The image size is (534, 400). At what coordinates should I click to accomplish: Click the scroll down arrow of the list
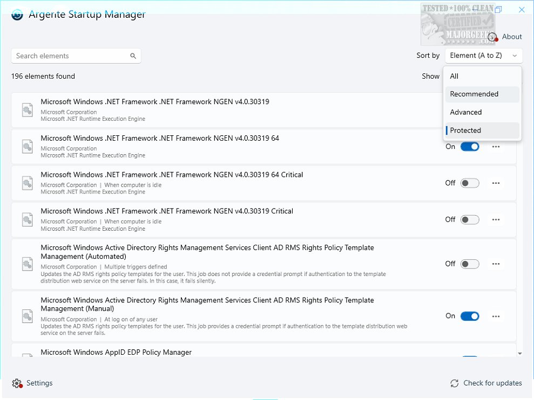click(x=519, y=353)
